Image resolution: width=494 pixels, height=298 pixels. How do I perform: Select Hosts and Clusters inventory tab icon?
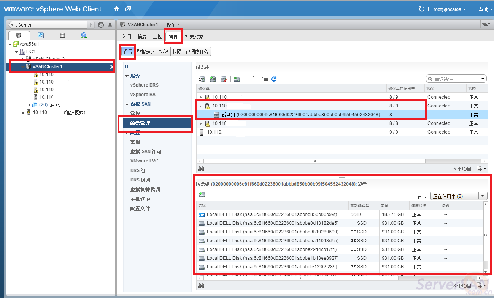pos(19,35)
